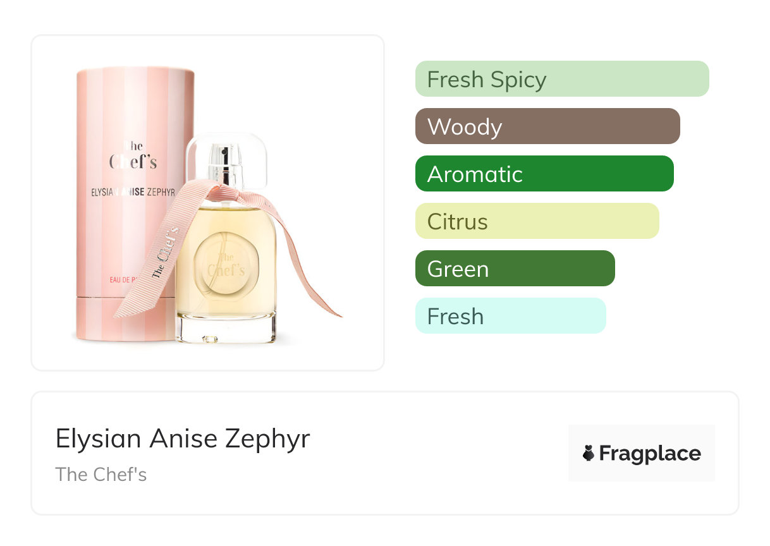The height and width of the screenshot is (546, 770).
Task: Choose the Aromatic accord bar
Action: pyautogui.click(x=544, y=174)
